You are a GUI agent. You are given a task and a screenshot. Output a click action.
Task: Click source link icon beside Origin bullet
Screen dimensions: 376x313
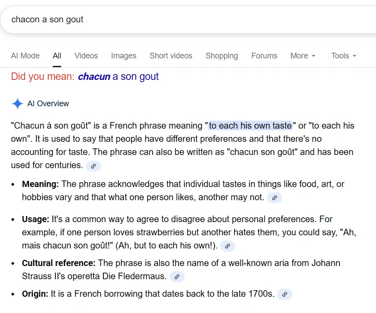[285, 295]
